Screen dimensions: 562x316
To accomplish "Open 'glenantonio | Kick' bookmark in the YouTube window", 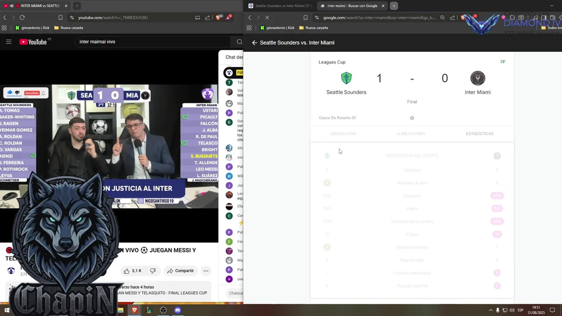I will 32,28.
